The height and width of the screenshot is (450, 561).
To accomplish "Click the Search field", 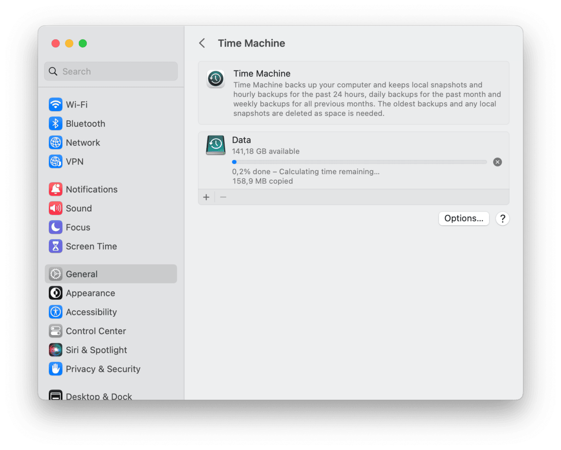I will pyautogui.click(x=111, y=71).
